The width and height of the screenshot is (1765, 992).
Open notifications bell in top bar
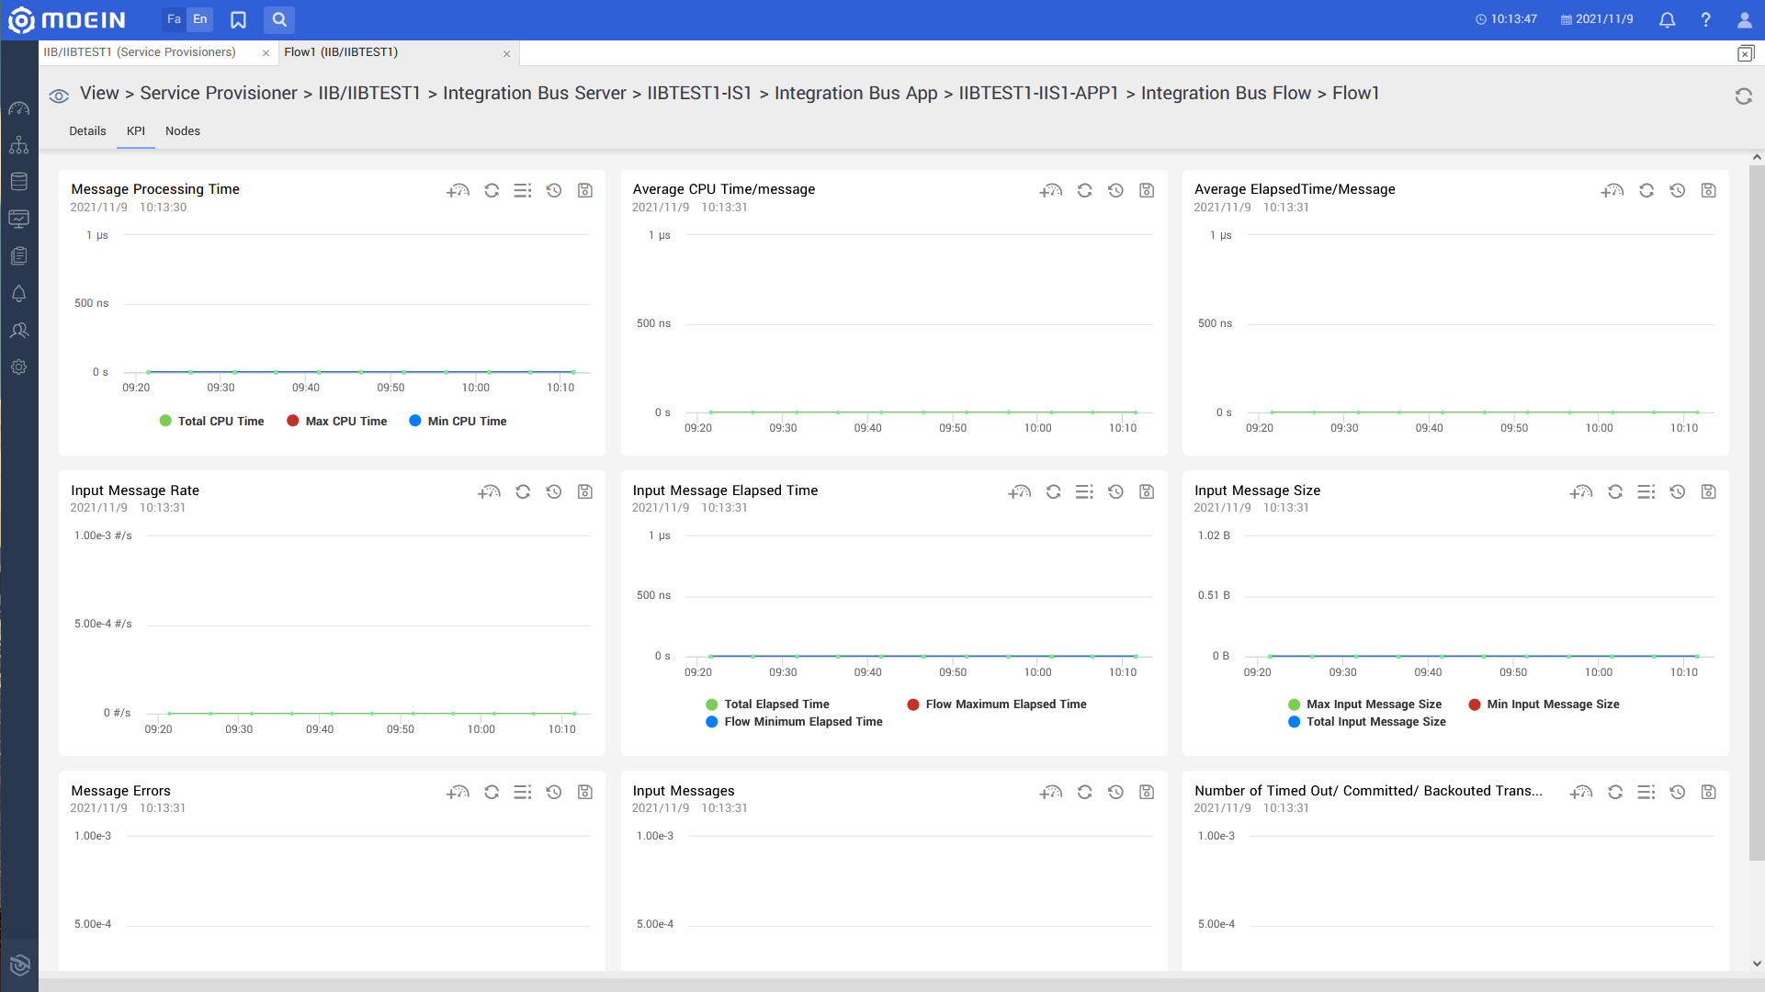tap(1667, 19)
